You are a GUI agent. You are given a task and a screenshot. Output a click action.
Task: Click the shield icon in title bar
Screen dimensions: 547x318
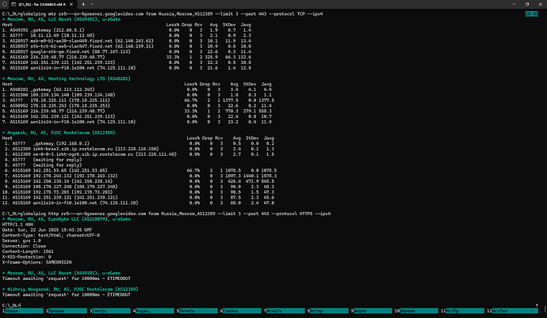(5, 4)
